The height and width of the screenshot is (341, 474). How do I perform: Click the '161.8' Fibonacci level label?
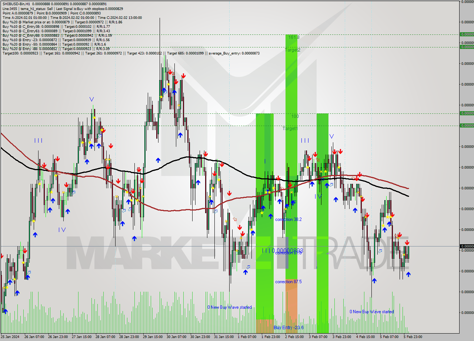[294, 37]
